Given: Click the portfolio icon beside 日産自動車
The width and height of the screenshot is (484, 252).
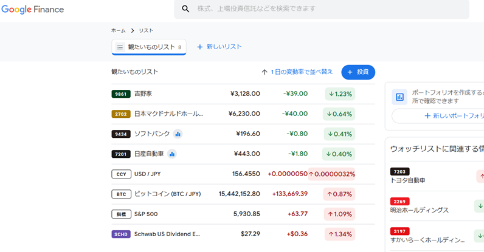Looking at the screenshot, I should [x=172, y=154].
